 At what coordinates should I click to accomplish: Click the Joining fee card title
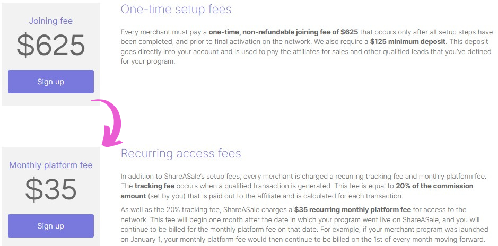pos(51,21)
